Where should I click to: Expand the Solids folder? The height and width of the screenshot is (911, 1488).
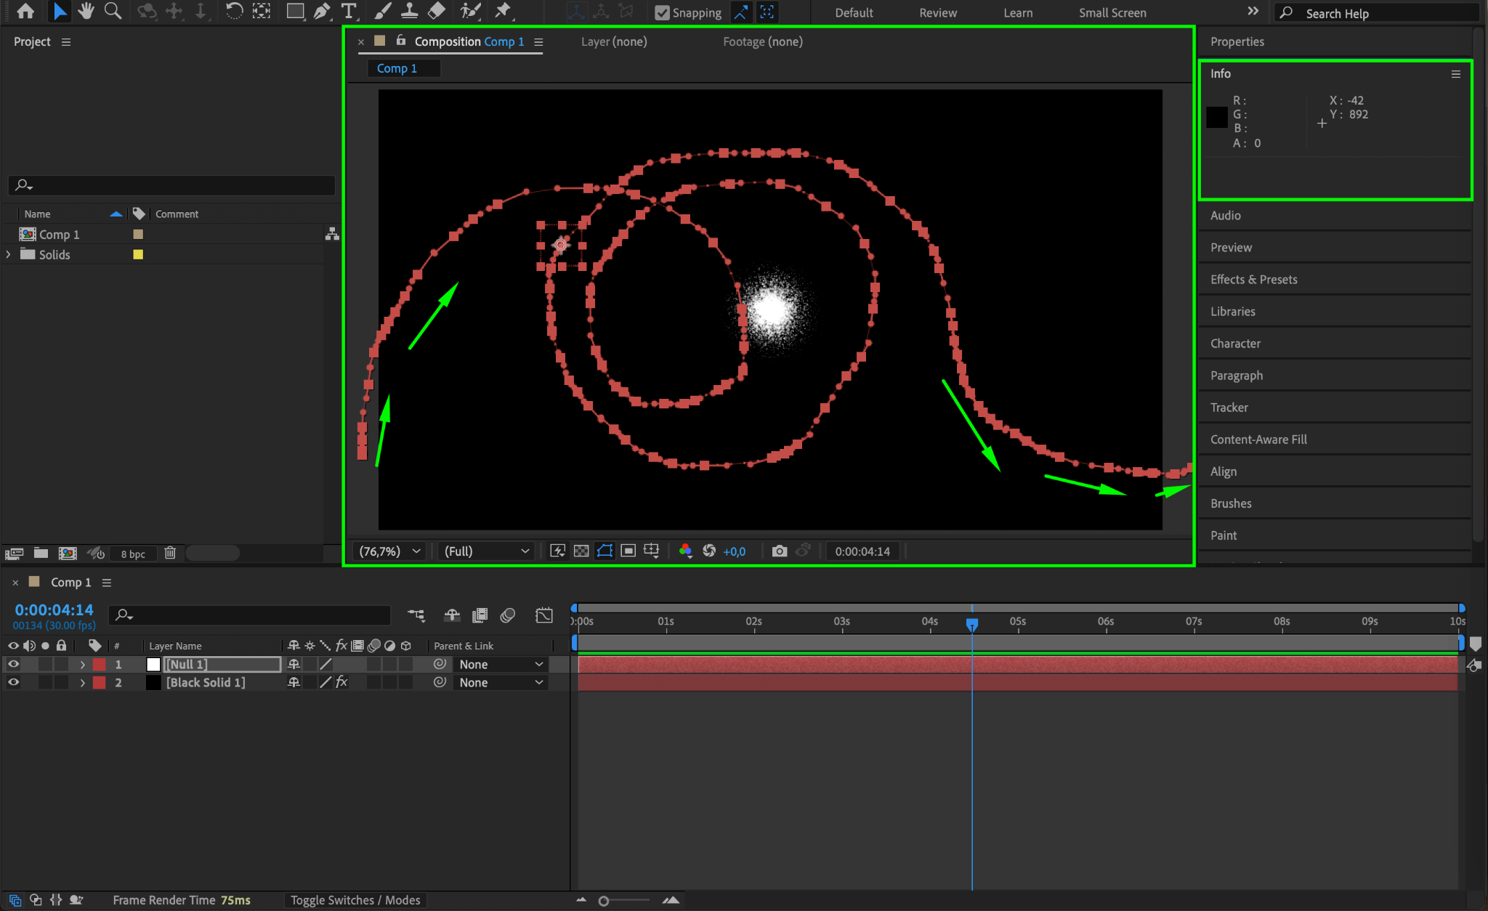9,254
